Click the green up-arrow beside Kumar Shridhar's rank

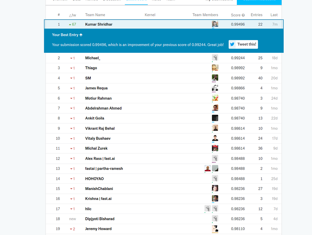70,24
